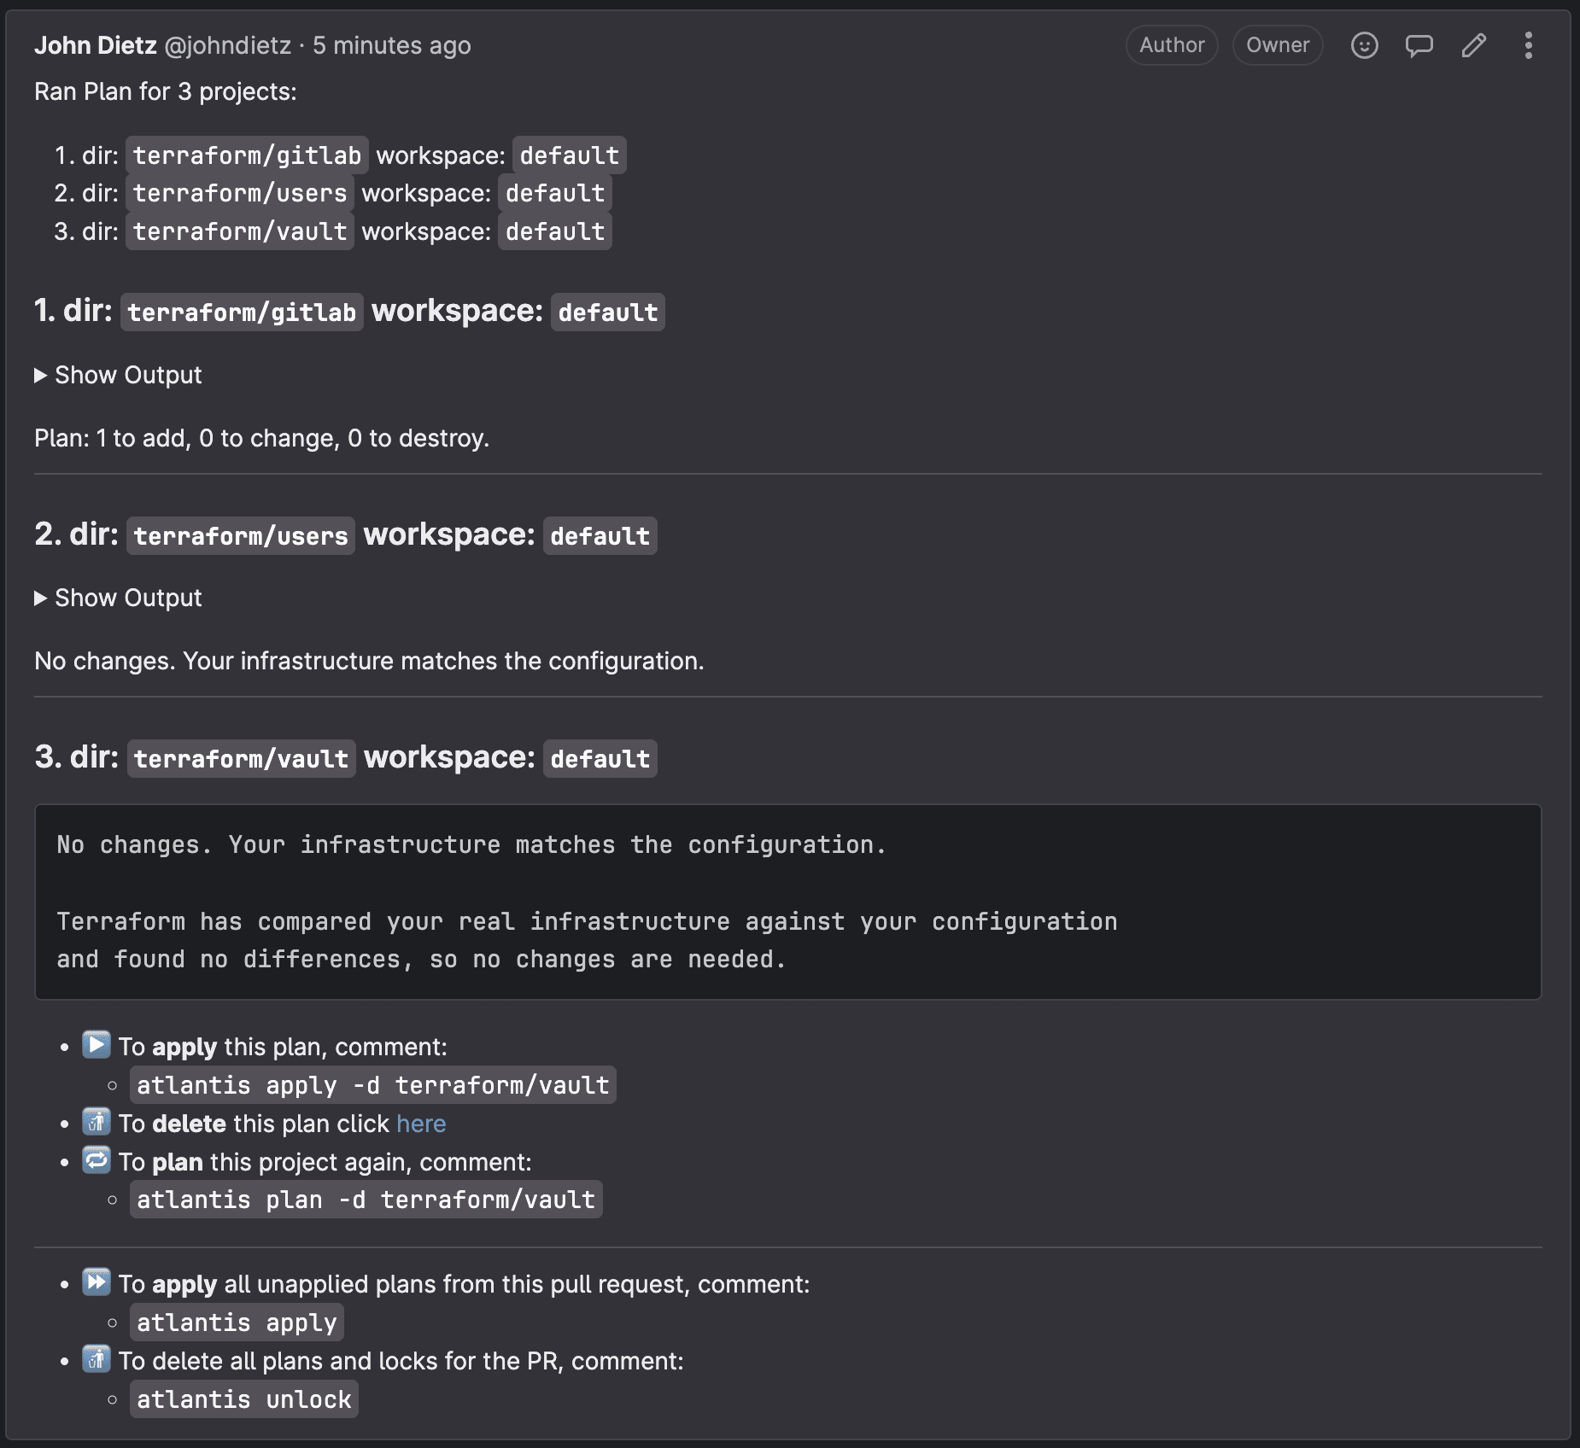Click the Owner badge

coord(1278,45)
